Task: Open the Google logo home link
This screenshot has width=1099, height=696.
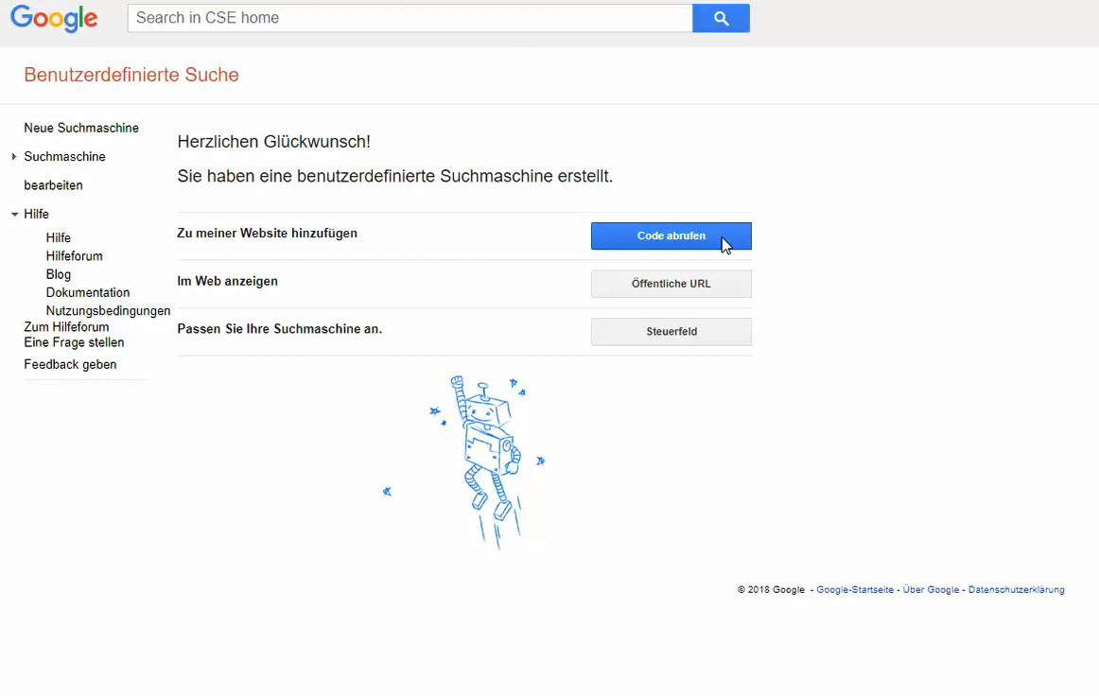Action: click(54, 19)
